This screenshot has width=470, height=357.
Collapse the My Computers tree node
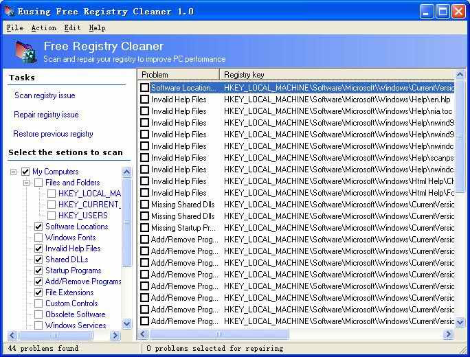tap(14, 172)
